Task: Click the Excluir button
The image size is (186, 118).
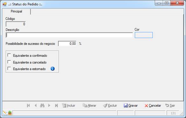Action: [x=110, y=106]
